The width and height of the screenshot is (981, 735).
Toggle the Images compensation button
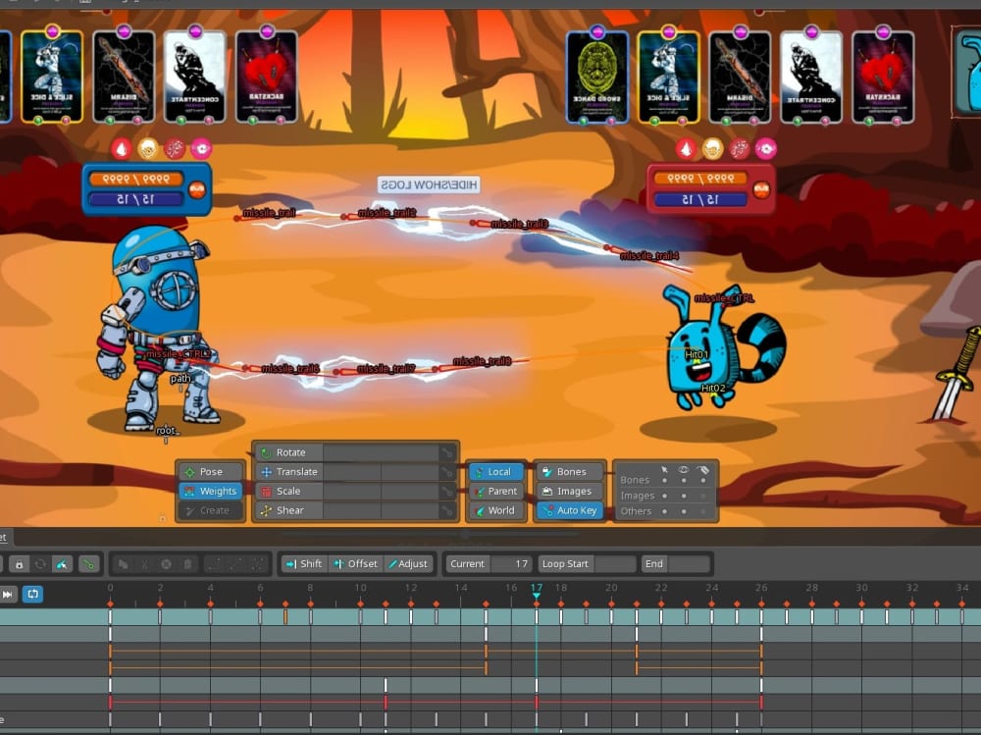point(570,491)
